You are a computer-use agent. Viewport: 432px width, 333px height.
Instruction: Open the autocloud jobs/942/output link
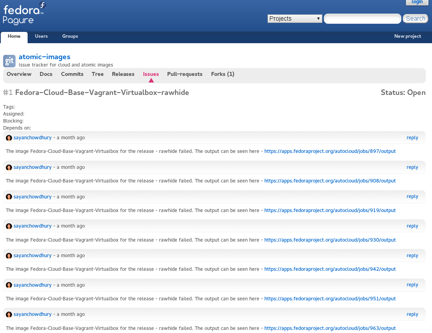330,269
